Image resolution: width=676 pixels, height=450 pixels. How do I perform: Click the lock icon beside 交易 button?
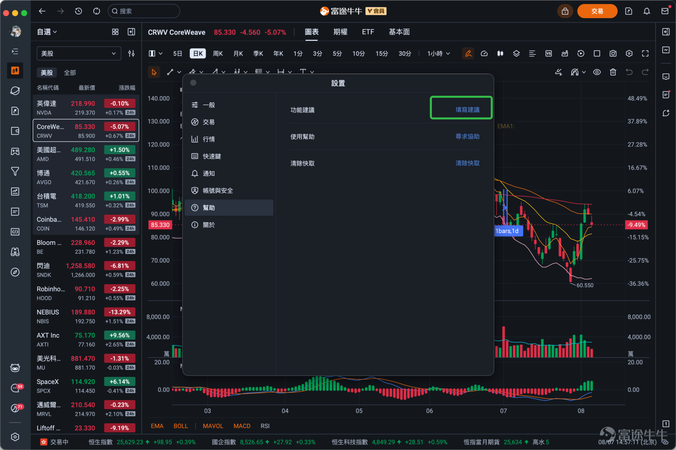[x=565, y=11]
